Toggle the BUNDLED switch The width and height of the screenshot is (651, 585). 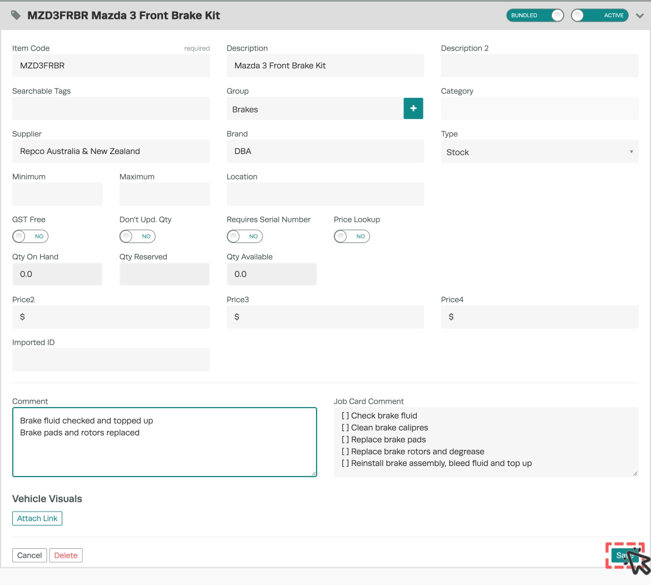(x=535, y=16)
